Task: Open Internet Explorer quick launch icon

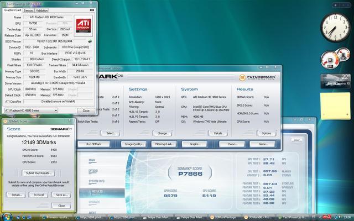Action: 23,217
